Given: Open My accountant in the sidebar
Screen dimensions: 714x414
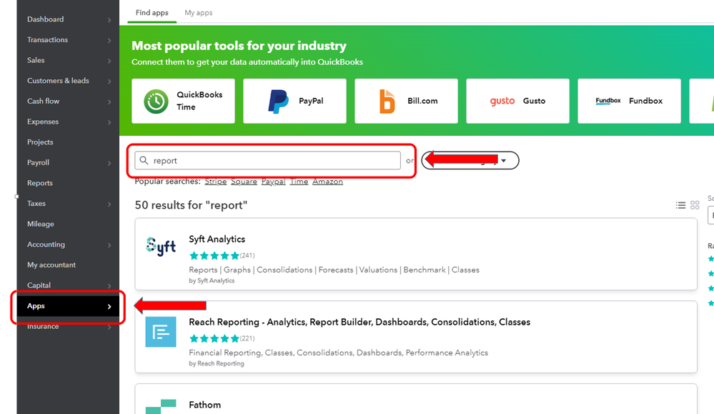Looking at the screenshot, I should pyautogui.click(x=51, y=265).
